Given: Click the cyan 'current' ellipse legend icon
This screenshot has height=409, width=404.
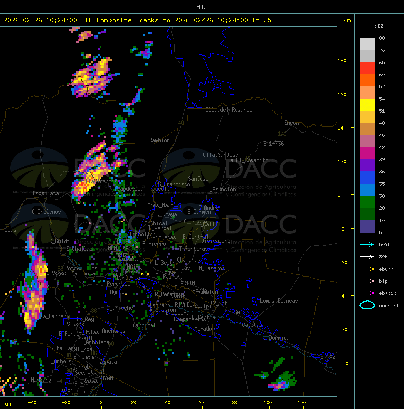Looking at the screenshot, I should [x=367, y=305].
